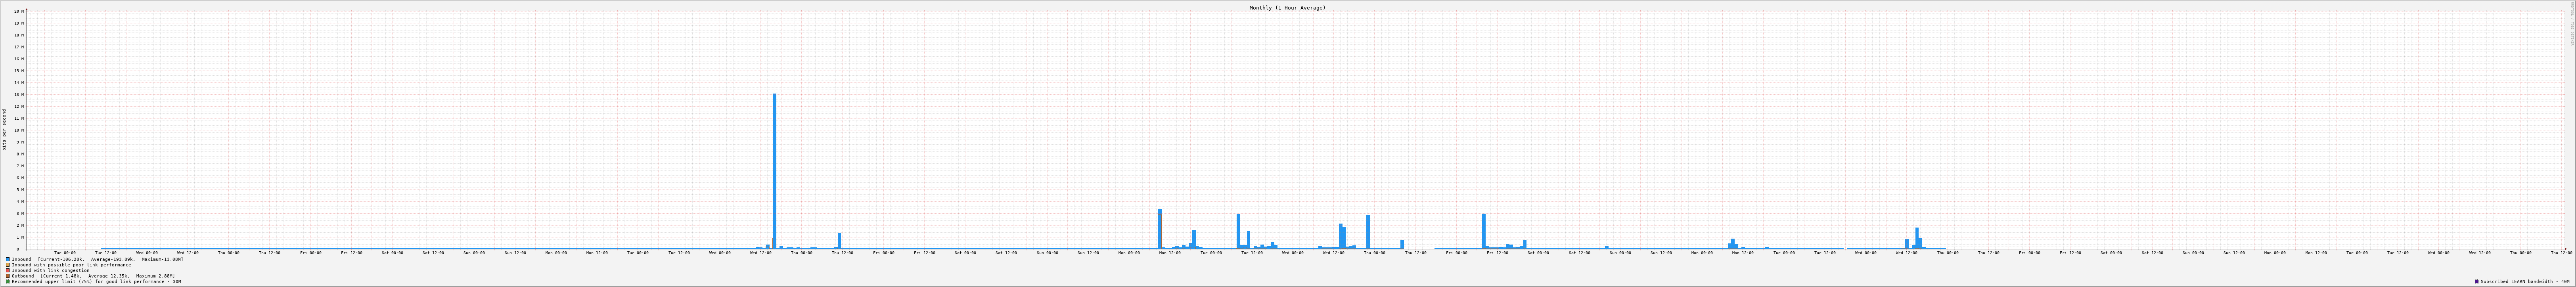Click the blue Inbound legend swatch

coord(8,259)
